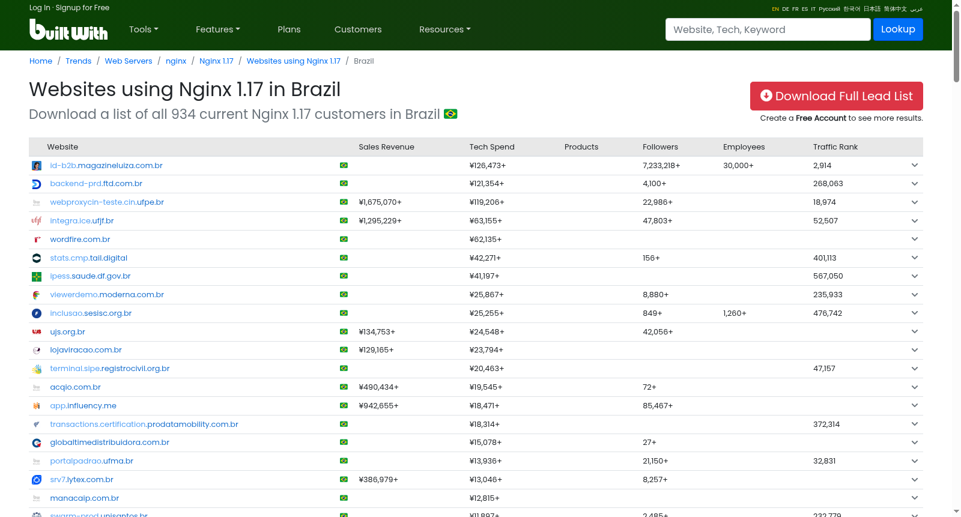Click the saude.df.gov.br favicon

click(37, 277)
